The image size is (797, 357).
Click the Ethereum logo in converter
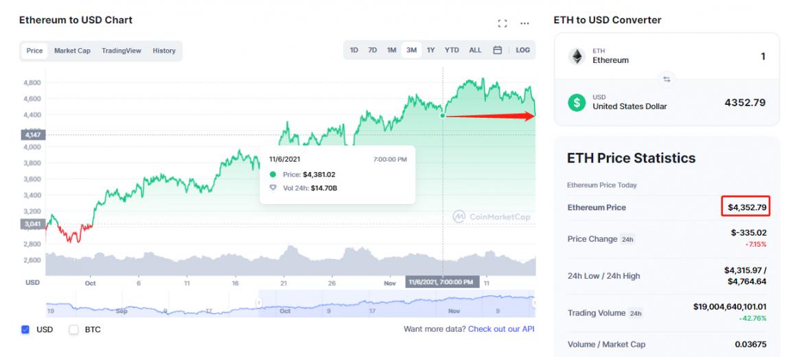click(576, 56)
